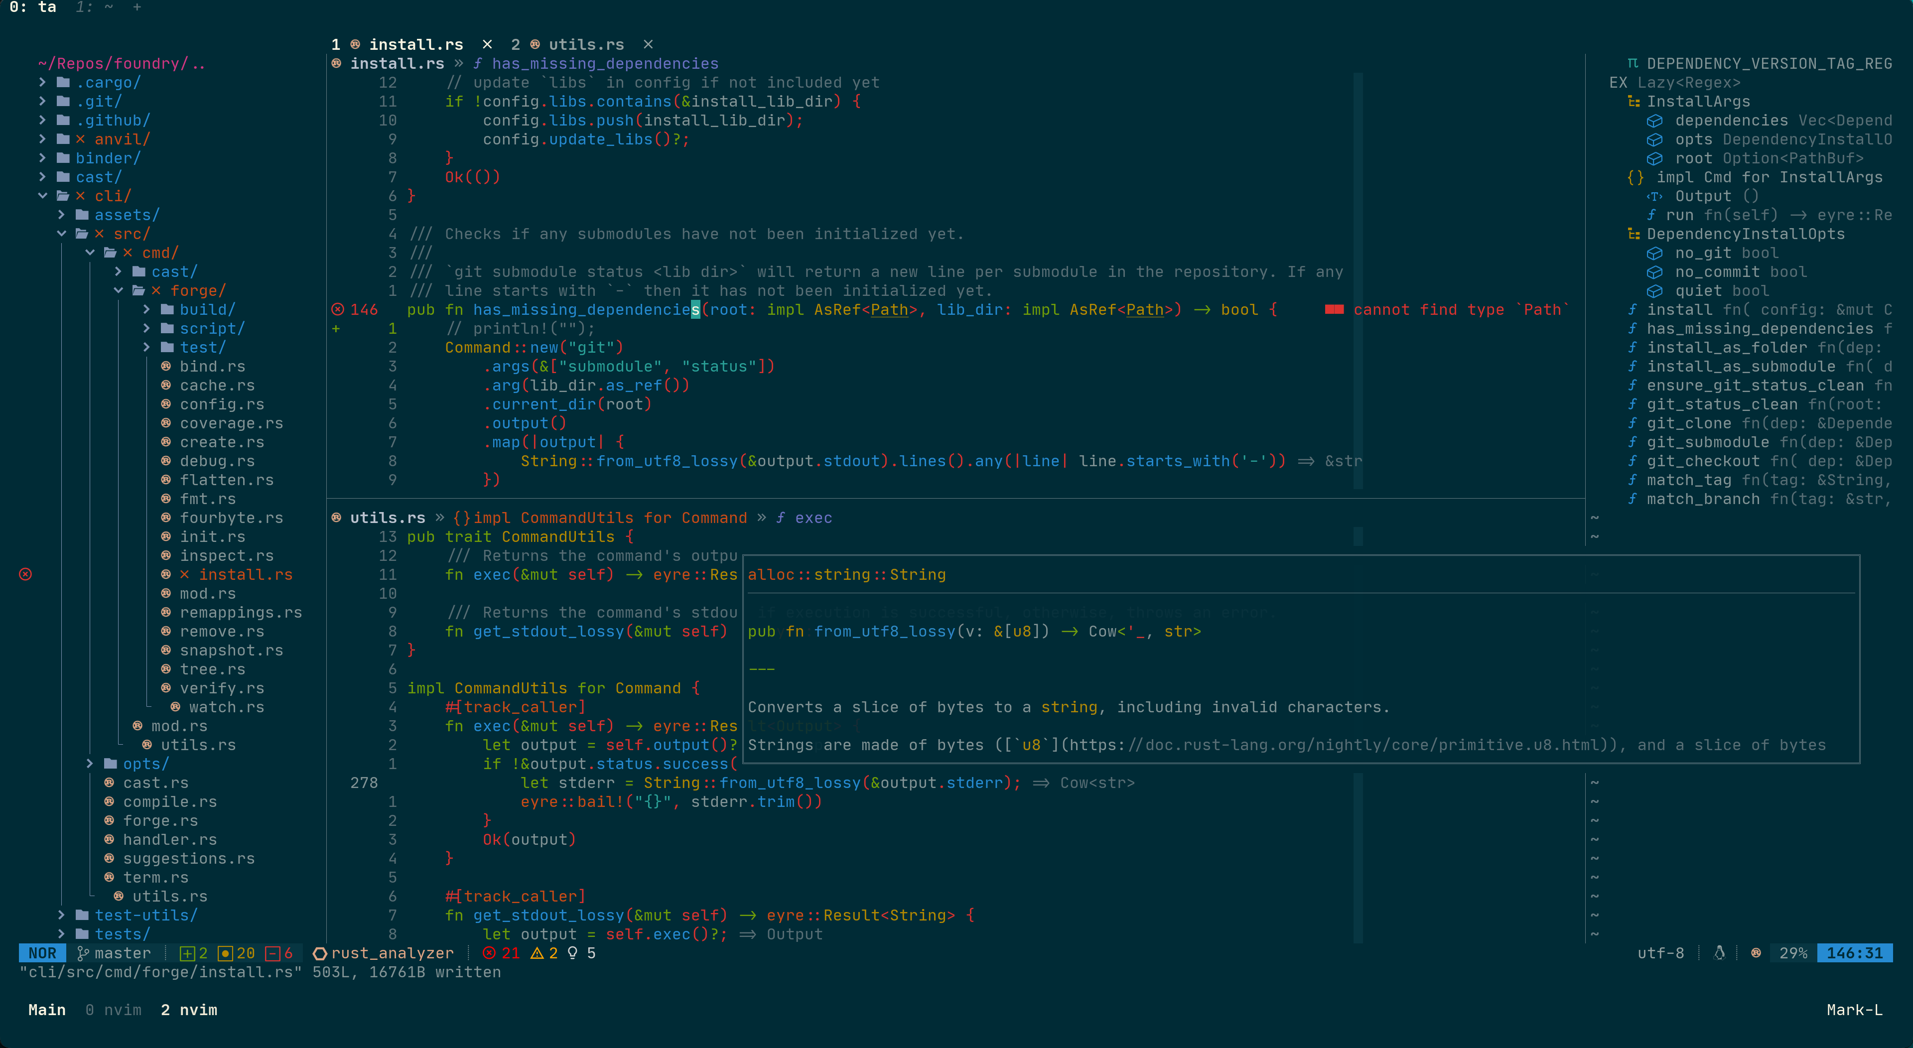The height and width of the screenshot is (1048, 1913).
Task: Expand the .cargo/ folder chevron
Action: (x=42, y=83)
